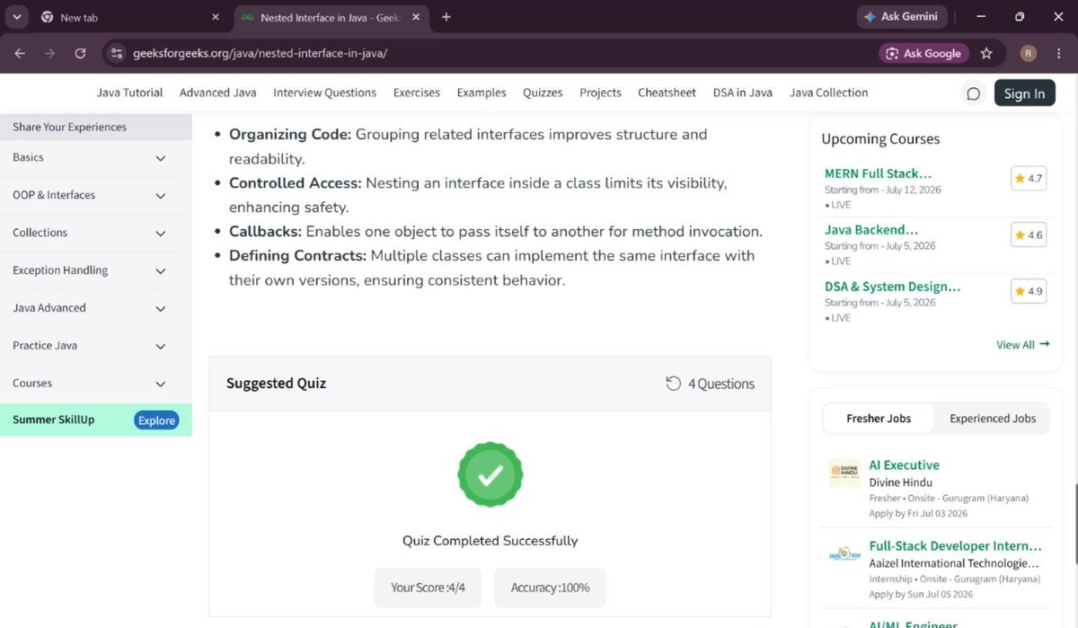Click the Divine Hindu company logo
1078x628 pixels.
click(844, 473)
